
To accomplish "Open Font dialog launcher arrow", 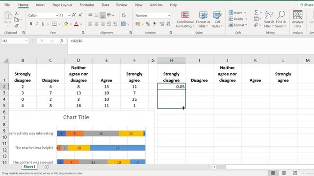I will point(83,33).
